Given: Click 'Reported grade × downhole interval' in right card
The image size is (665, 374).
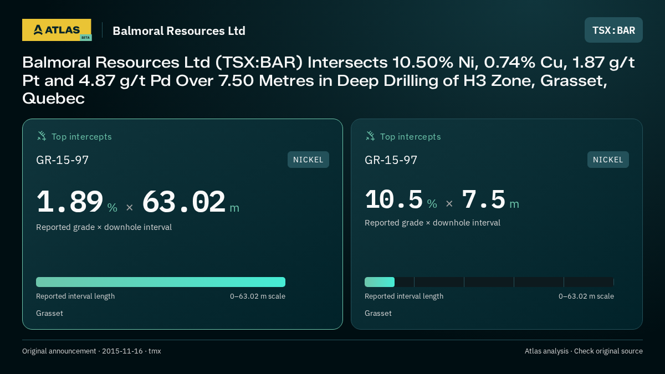Looking at the screenshot, I should (432, 223).
